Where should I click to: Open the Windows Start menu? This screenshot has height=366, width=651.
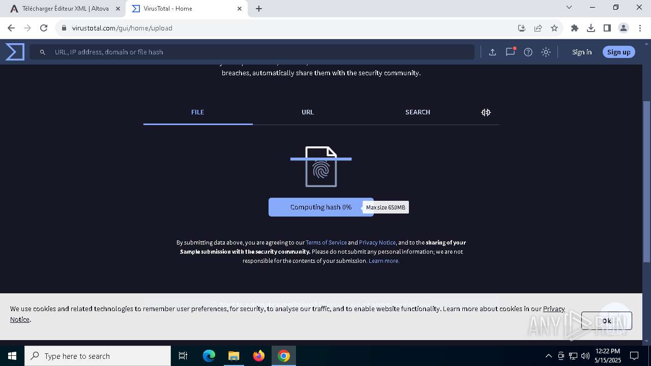[x=12, y=356]
